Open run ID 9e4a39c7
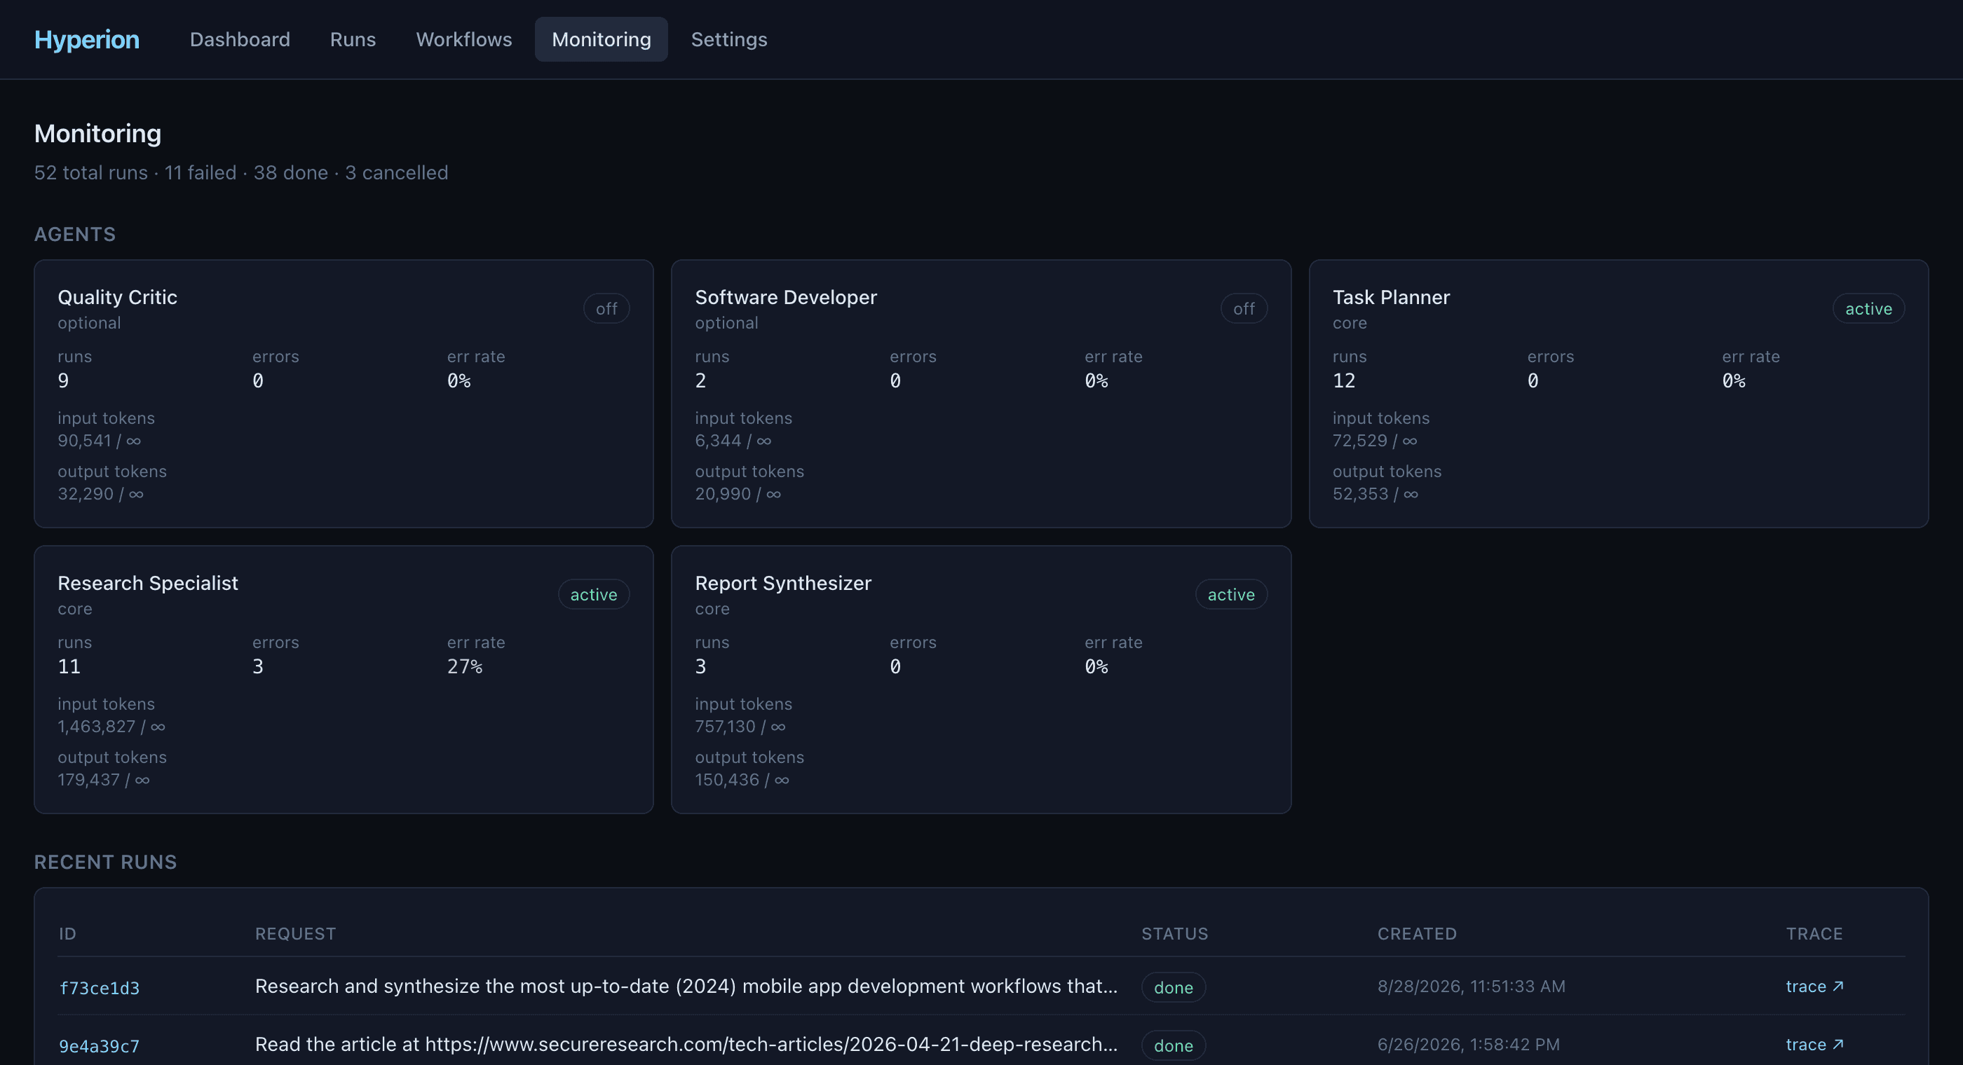The image size is (1963, 1065). [x=100, y=1046]
